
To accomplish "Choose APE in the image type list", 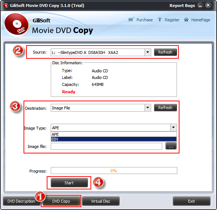I will tap(114, 134).
